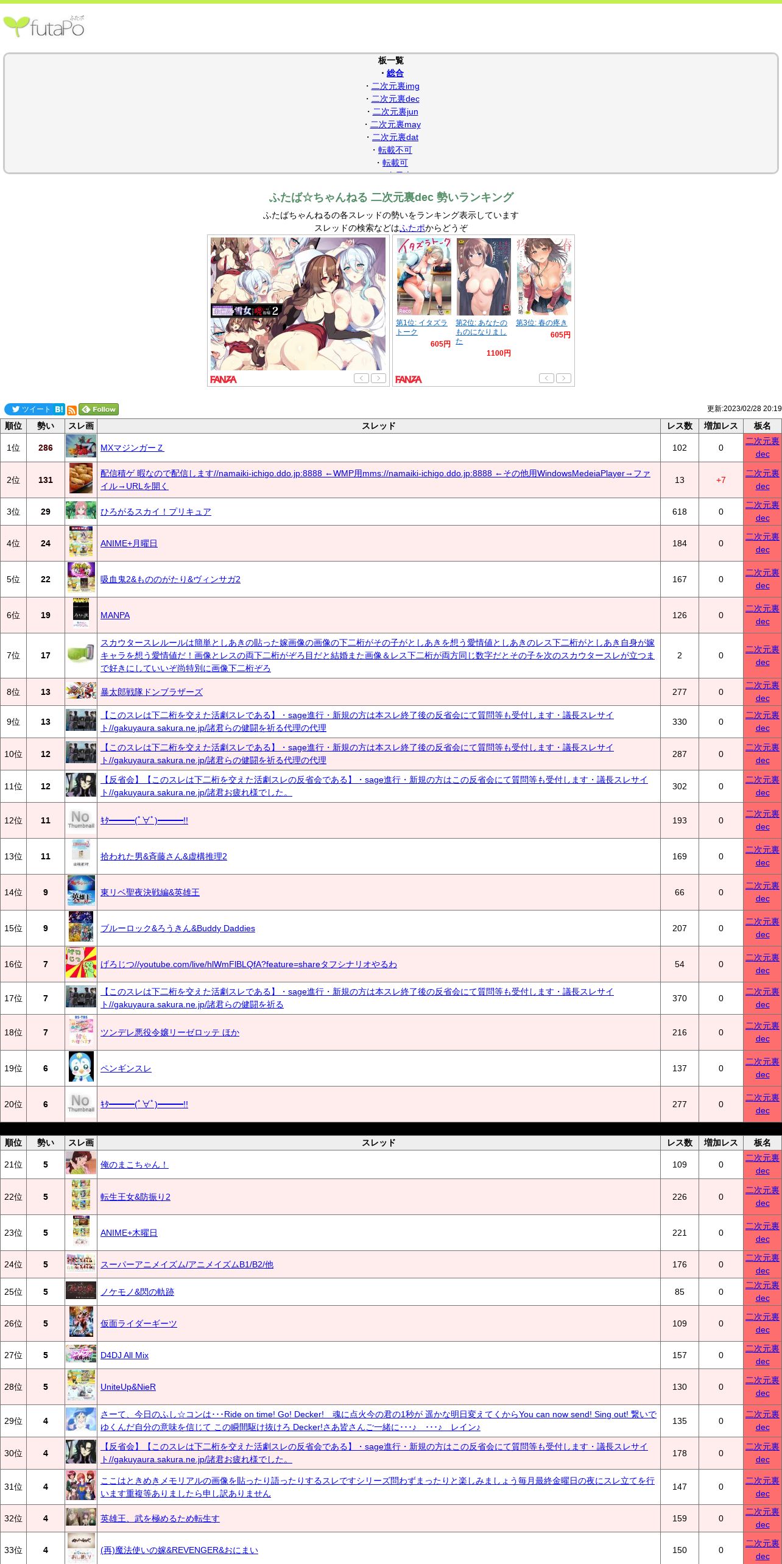The height and width of the screenshot is (1564, 782).
Task: Show next items in FANZA ranking ad
Action: pos(564,378)
